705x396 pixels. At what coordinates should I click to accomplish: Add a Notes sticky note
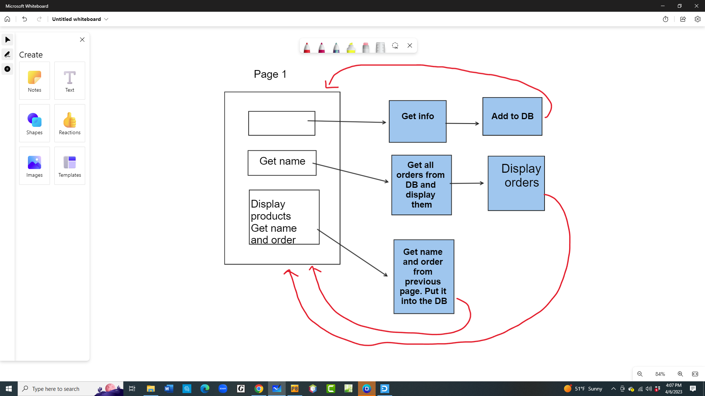click(x=35, y=81)
